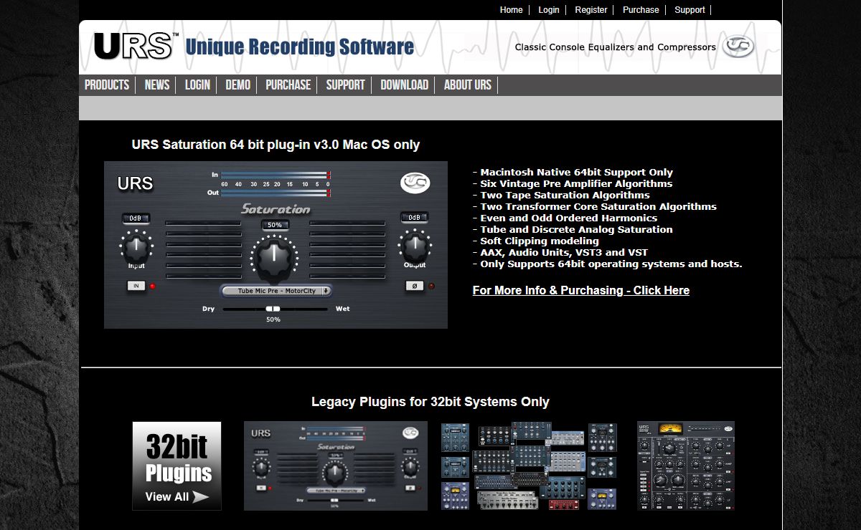Go to the Register link

pos(591,10)
